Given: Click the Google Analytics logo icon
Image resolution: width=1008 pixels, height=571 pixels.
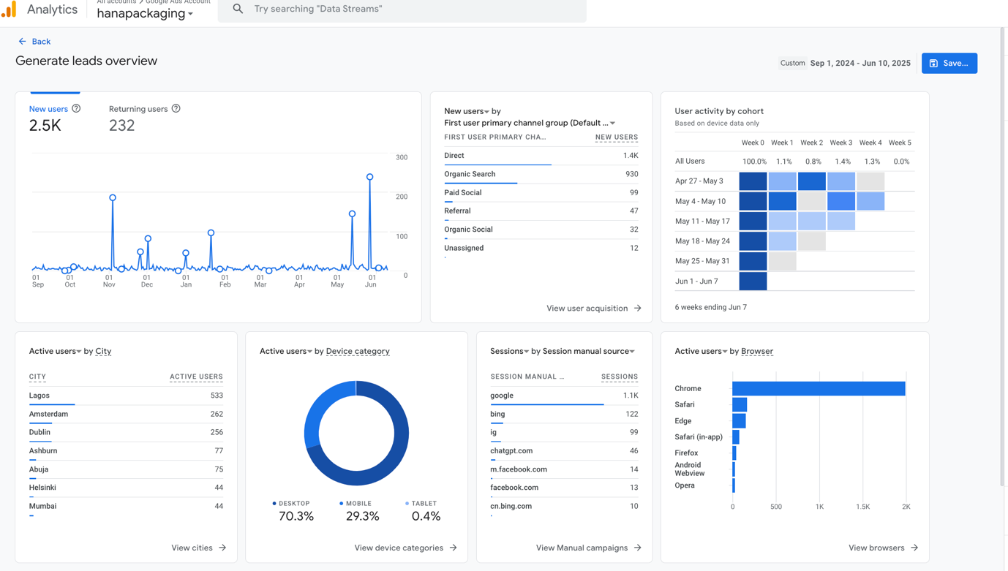Looking at the screenshot, I should [10, 10].
